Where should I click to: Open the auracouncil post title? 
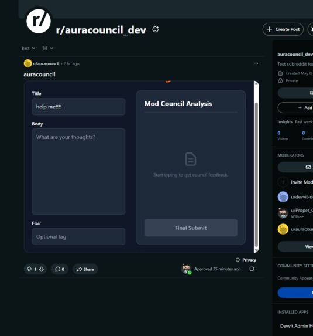pyautogui.click(x=39, y=74)
